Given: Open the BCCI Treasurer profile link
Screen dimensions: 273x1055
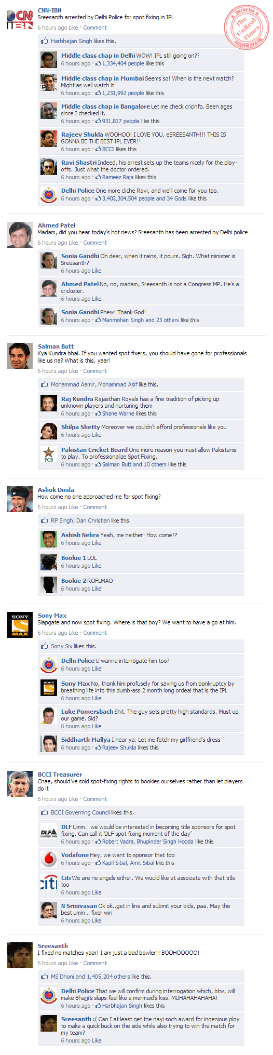Looking at the screenshot, I should (x=60, y=774).
